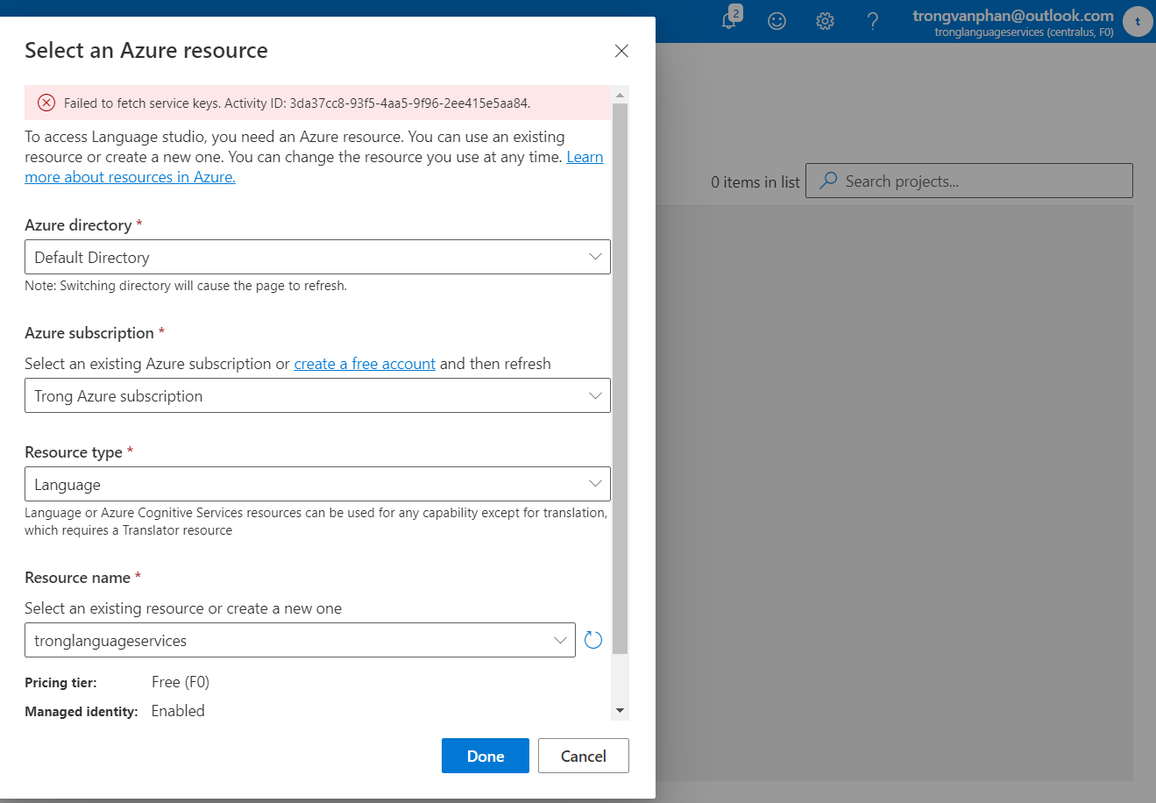Click the trongvanphan@outlook.com account name
Screen dimensions: 1156x803
[1013, 15]
